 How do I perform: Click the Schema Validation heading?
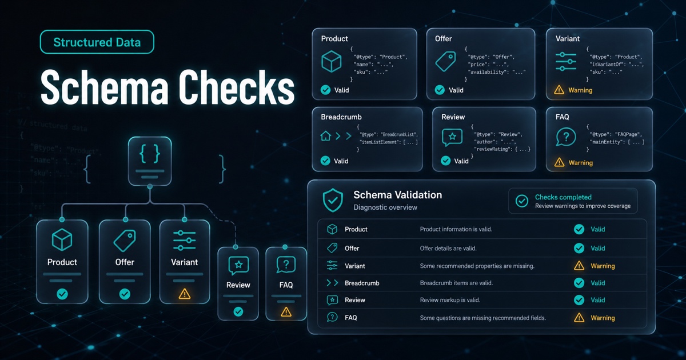[x=398, y=195]
